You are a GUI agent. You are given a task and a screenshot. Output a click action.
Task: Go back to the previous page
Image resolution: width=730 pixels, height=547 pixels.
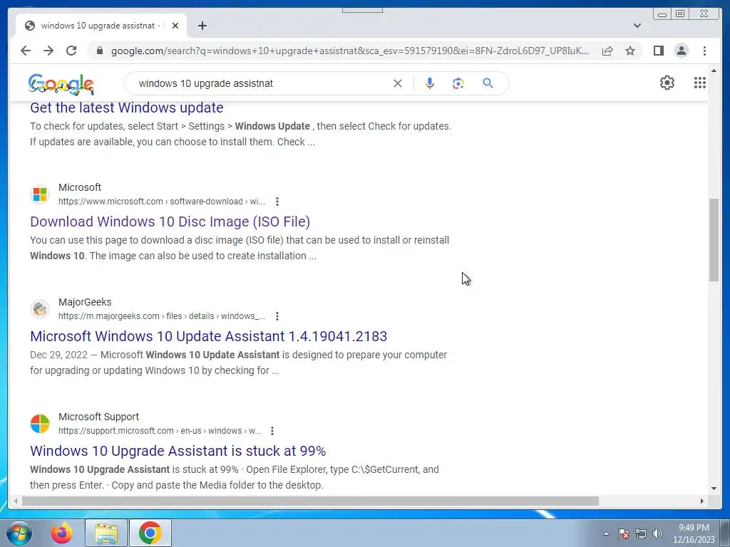pos(26,51)
